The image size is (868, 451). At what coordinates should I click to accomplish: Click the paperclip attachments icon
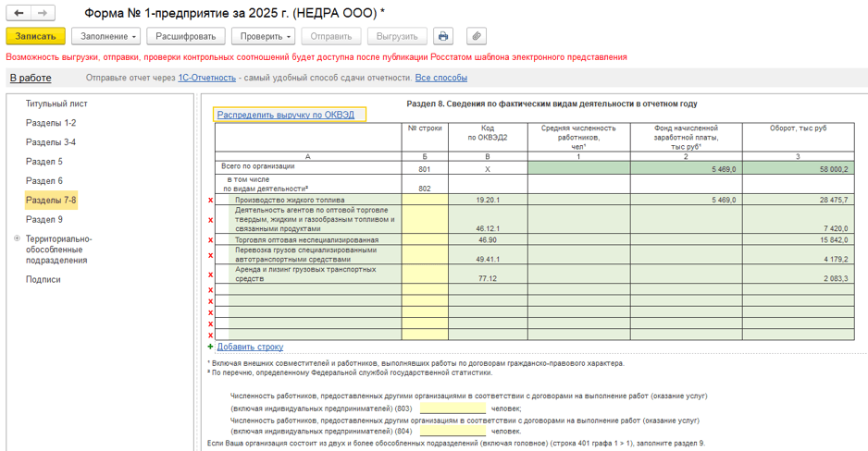pos(477,36)
